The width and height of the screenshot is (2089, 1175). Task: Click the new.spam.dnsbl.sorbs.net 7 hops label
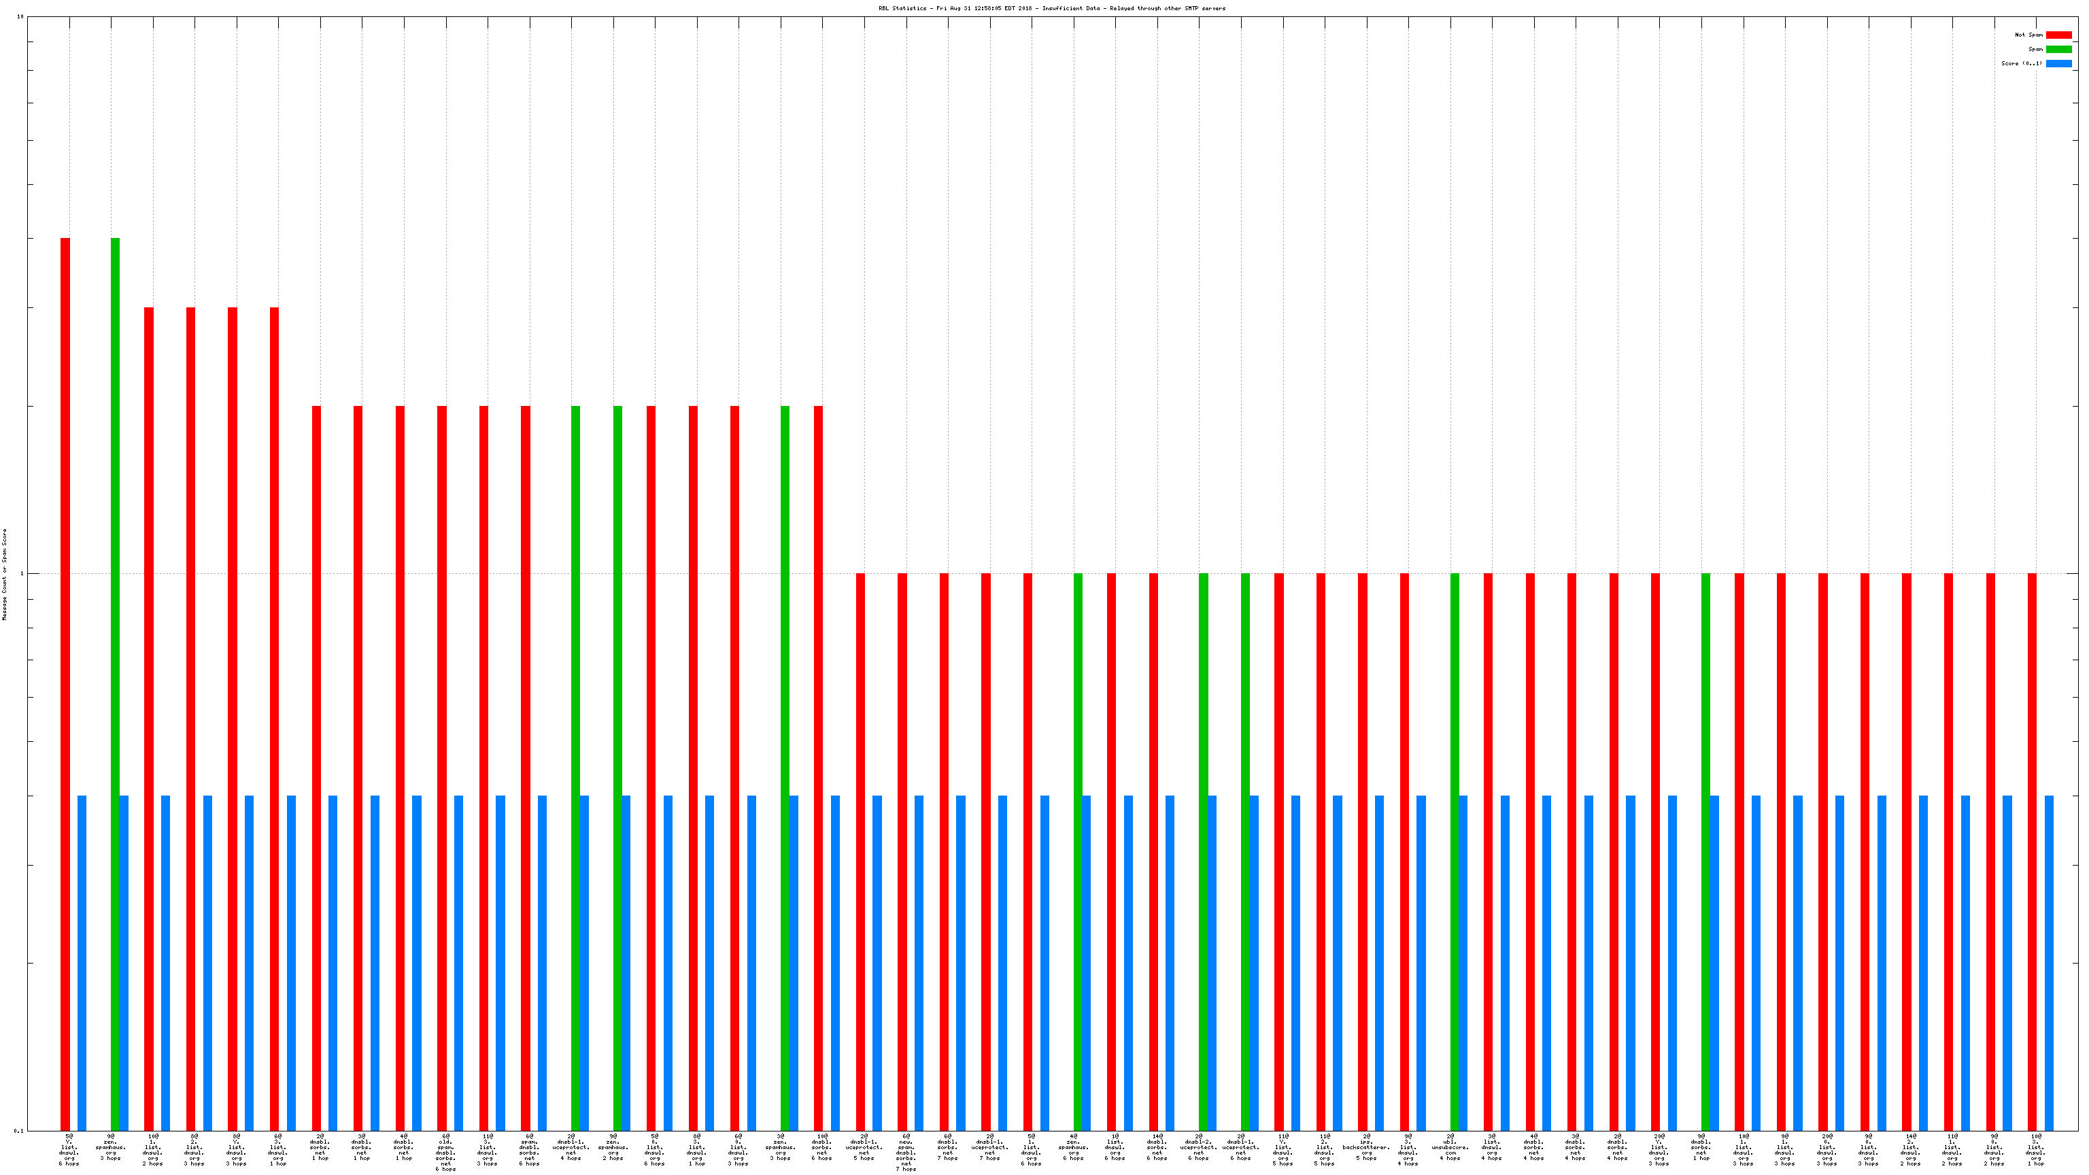coord(906,1153)
